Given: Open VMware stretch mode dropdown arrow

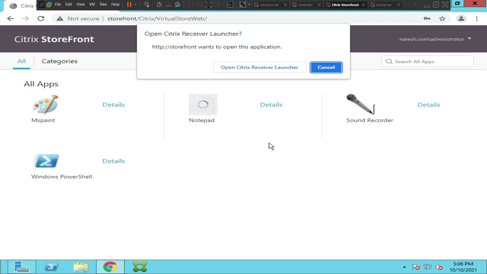Looking at the screenshot, I should click(249, 5).
